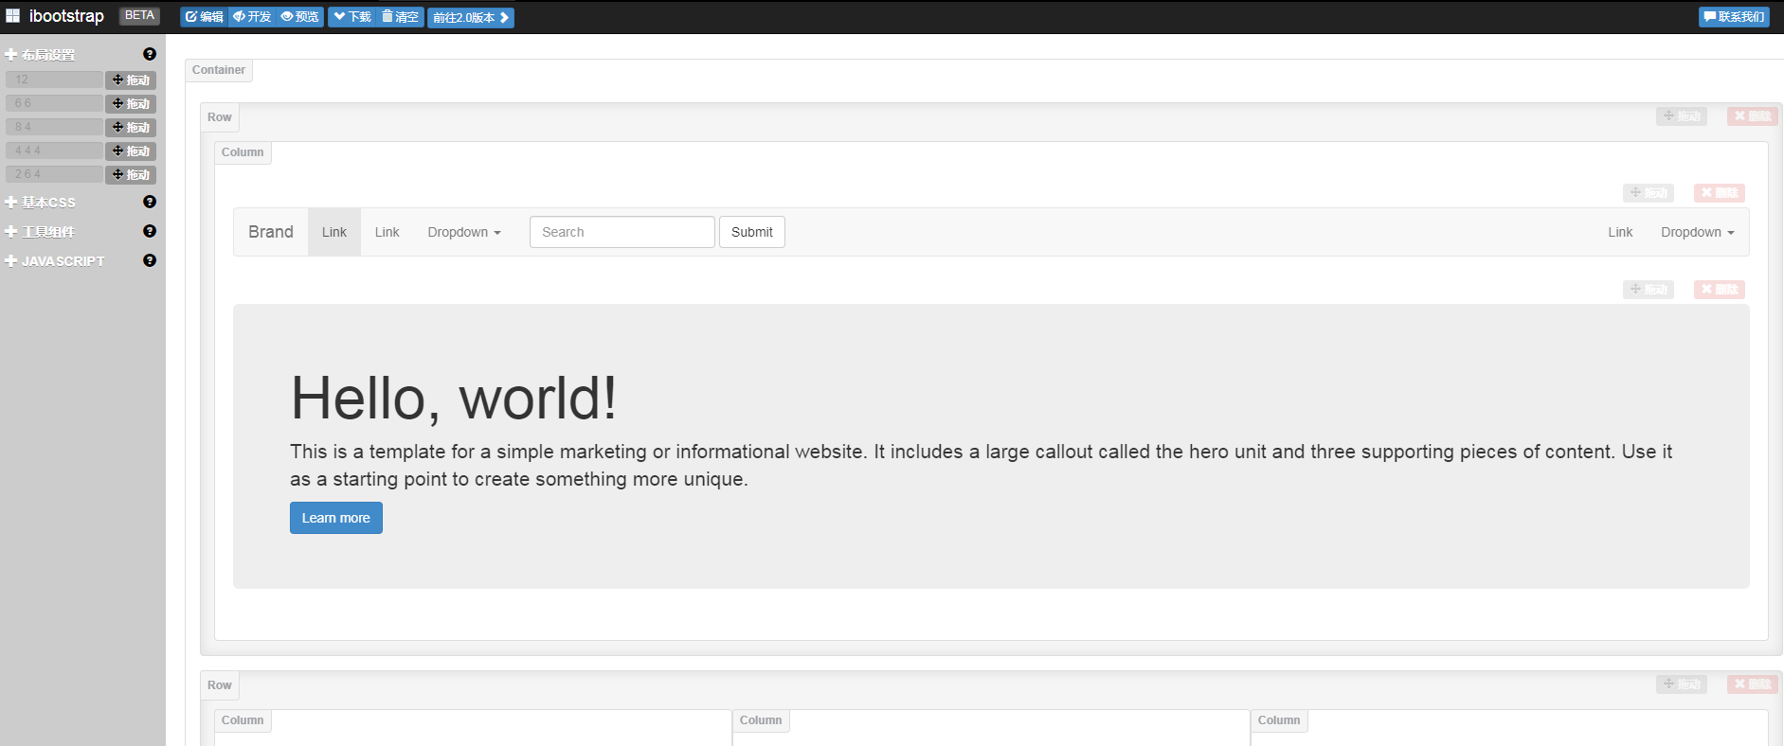Open help icon beside 基本CSS
This screenshot has height=746, width=1784.
(150, 202)
